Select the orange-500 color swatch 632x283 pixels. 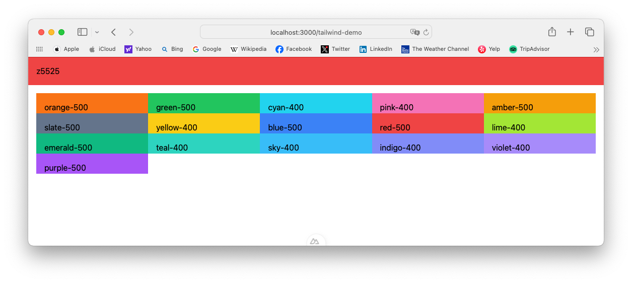92,103
